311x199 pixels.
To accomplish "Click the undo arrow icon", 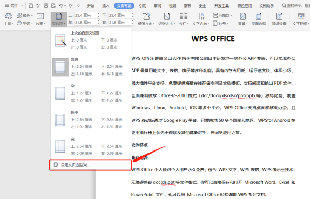I will click(61, 6).
